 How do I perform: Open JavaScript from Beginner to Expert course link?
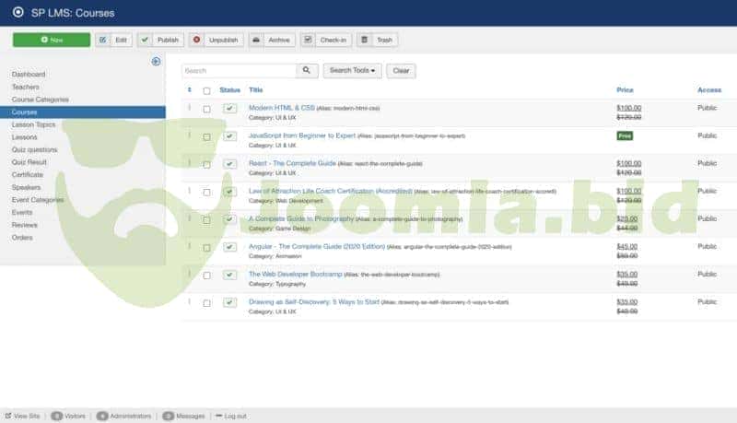point(301,135)
